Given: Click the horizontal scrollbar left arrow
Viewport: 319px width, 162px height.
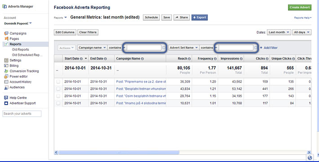Looking at the screenshot, I should point(56,153).
